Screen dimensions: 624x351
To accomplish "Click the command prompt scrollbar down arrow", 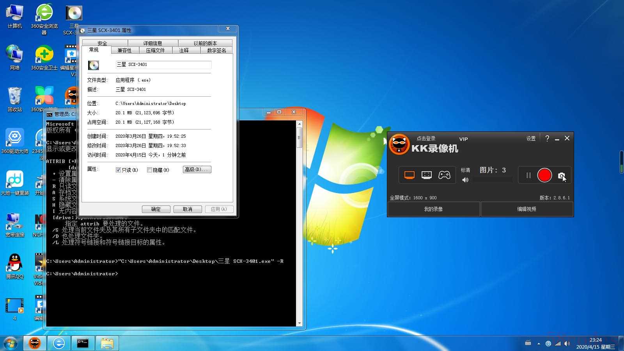I will (300, 323).
